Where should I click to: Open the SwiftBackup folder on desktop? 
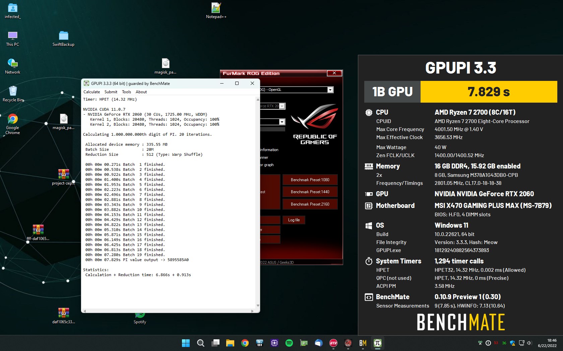(x=63, y=38)
